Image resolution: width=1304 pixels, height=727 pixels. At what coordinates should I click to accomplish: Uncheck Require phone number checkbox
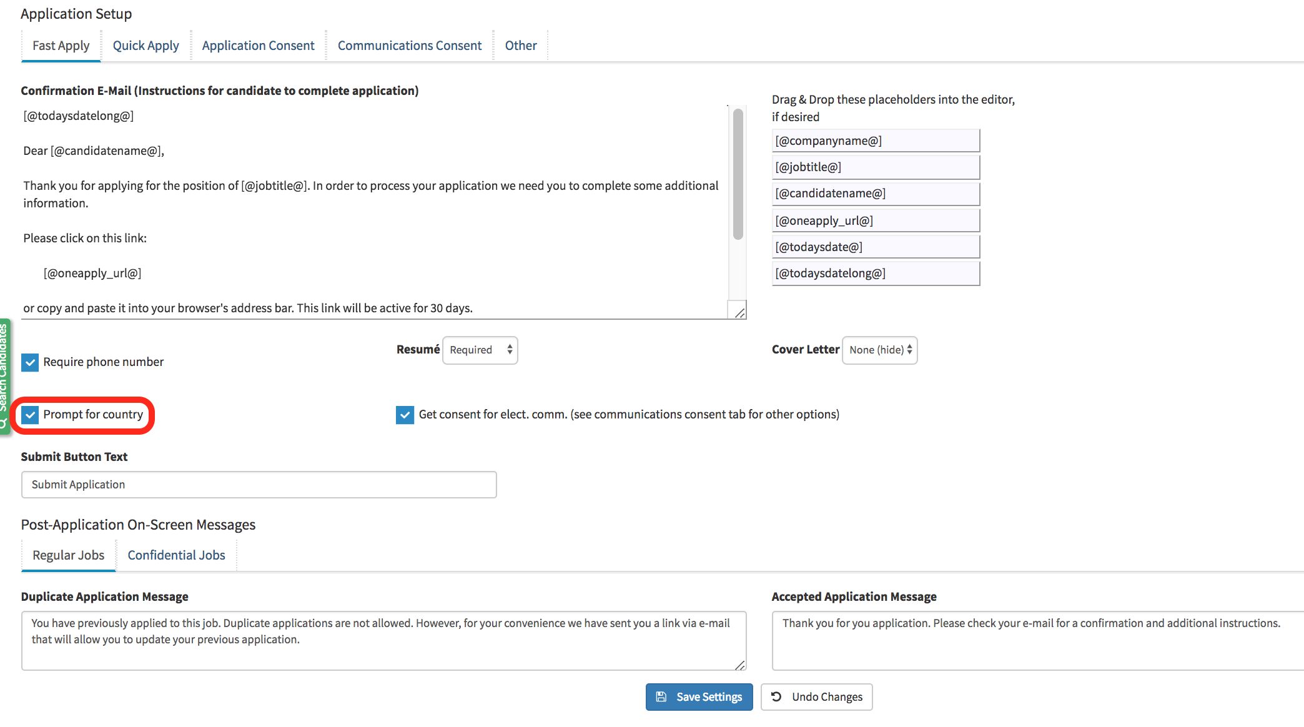(x=30, y=362)
